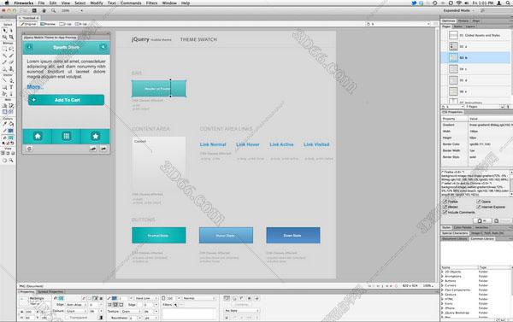Choose the Eyedropper tool in Colors section
This screenshot has height=322, width=513.
(4, 124)
